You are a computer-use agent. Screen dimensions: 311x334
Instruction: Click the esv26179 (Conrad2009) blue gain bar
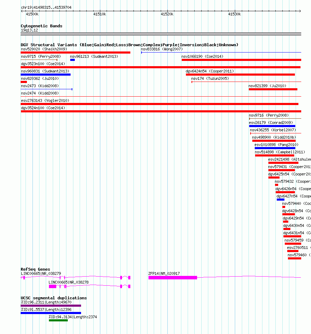point(272,126)
